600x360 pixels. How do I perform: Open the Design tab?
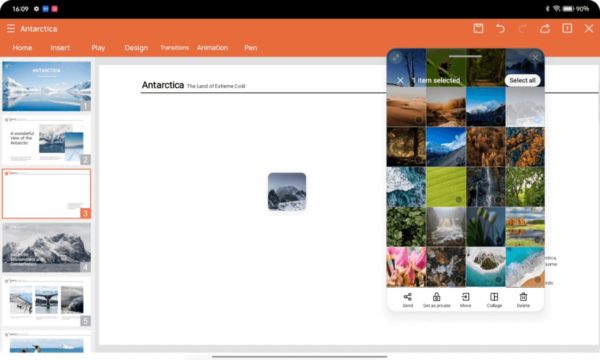click(136, 47)
